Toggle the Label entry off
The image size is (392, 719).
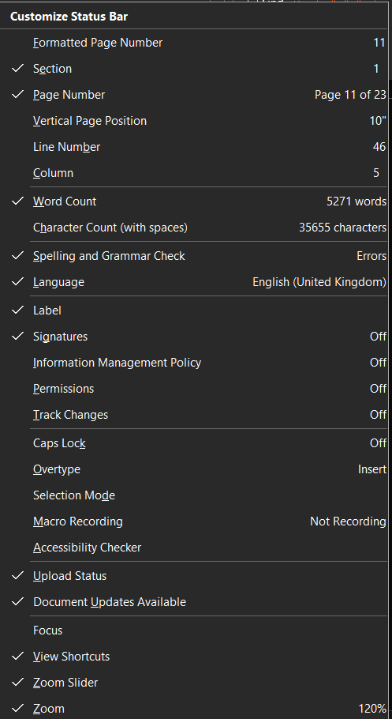[194, 311]
